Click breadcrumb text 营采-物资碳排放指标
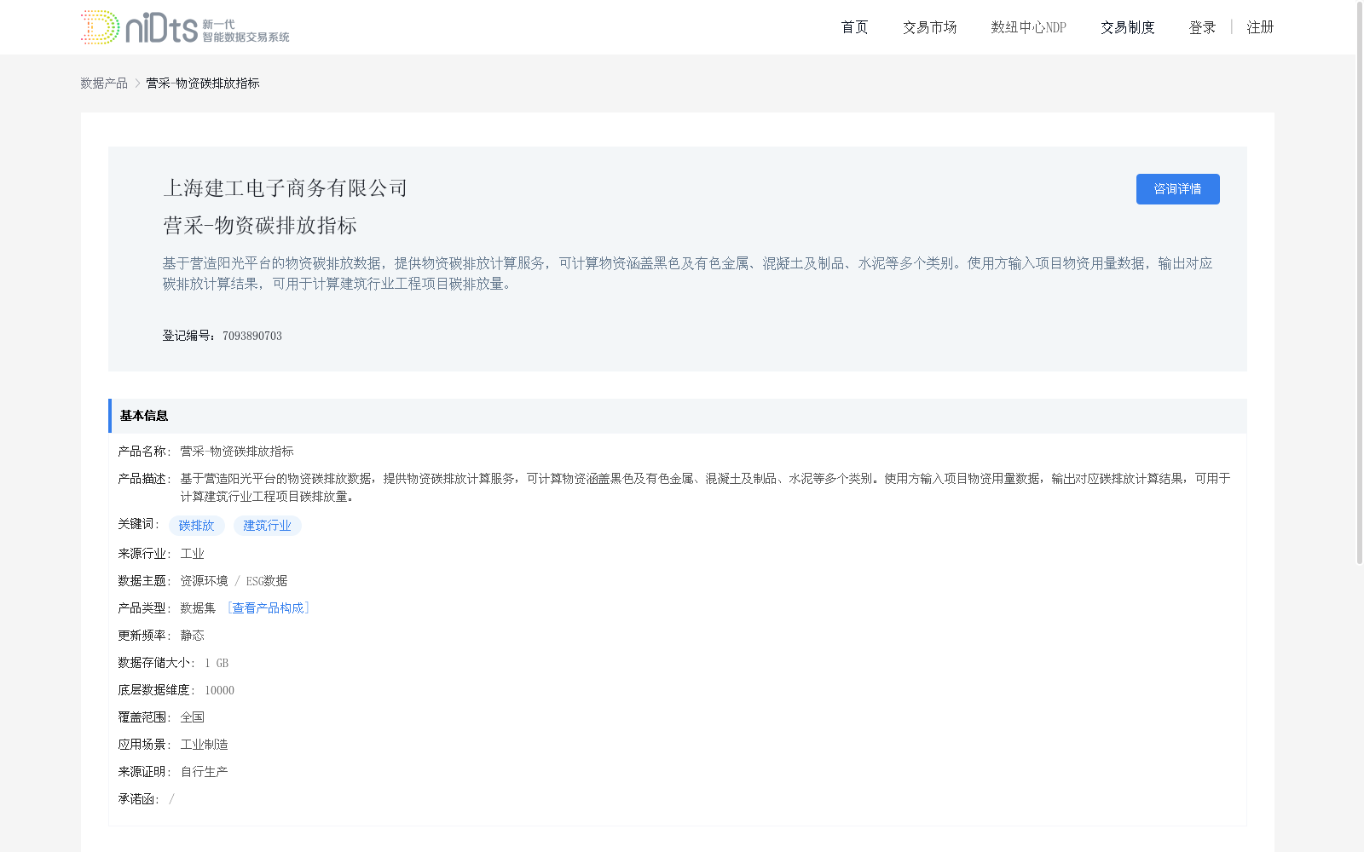1364x852 pixels. tap(203, 83)
